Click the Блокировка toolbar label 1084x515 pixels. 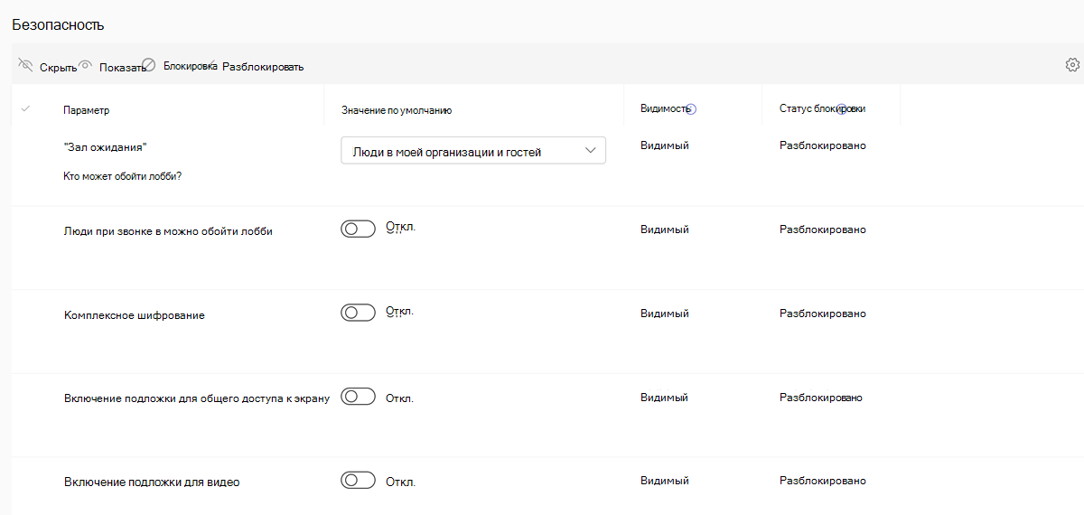(x=190, y=66)
